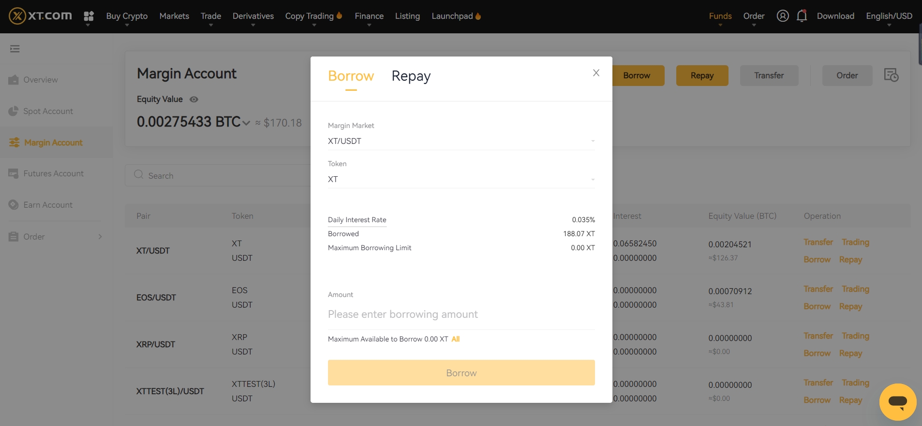This screenshot has width=922, height=426.
Task: Click the header Transfer button
Action: click(x=769, y=75)
